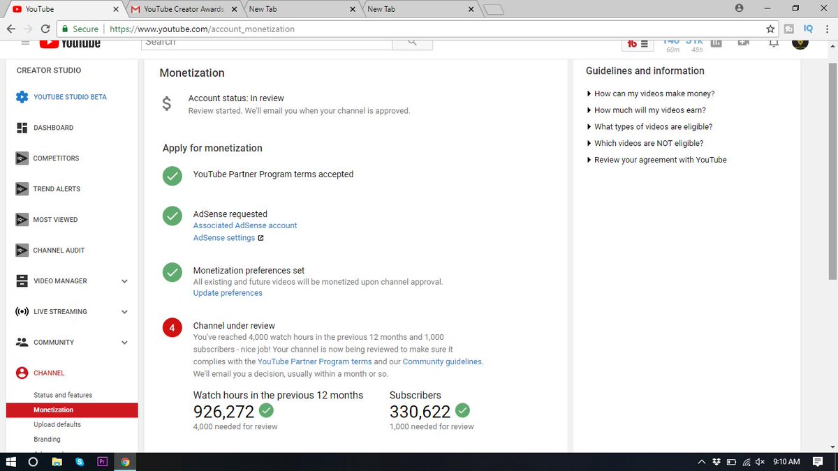This screenshot has width=838, height=471.
Task: Open Competitors in the sidebar
Action: pyautogui.click(x=47, y=158)
